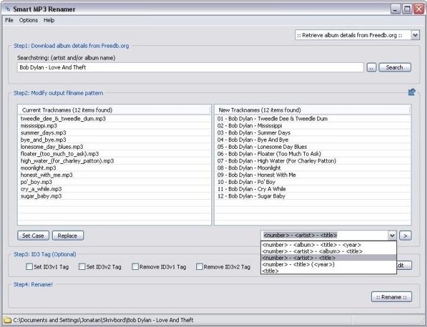Select honest_with_me.mp3 in current tracknames

point(114,175)
